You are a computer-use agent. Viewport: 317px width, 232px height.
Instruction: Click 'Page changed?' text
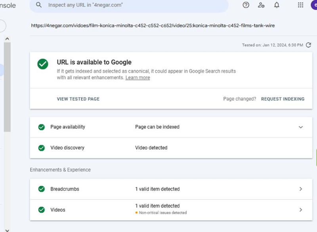(x=240, y=99)
